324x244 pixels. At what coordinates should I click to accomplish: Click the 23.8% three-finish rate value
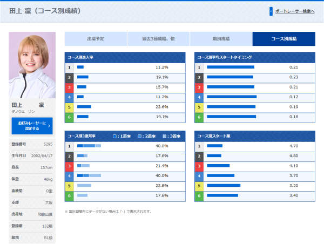pyautogui.click(x=162, y=186)
